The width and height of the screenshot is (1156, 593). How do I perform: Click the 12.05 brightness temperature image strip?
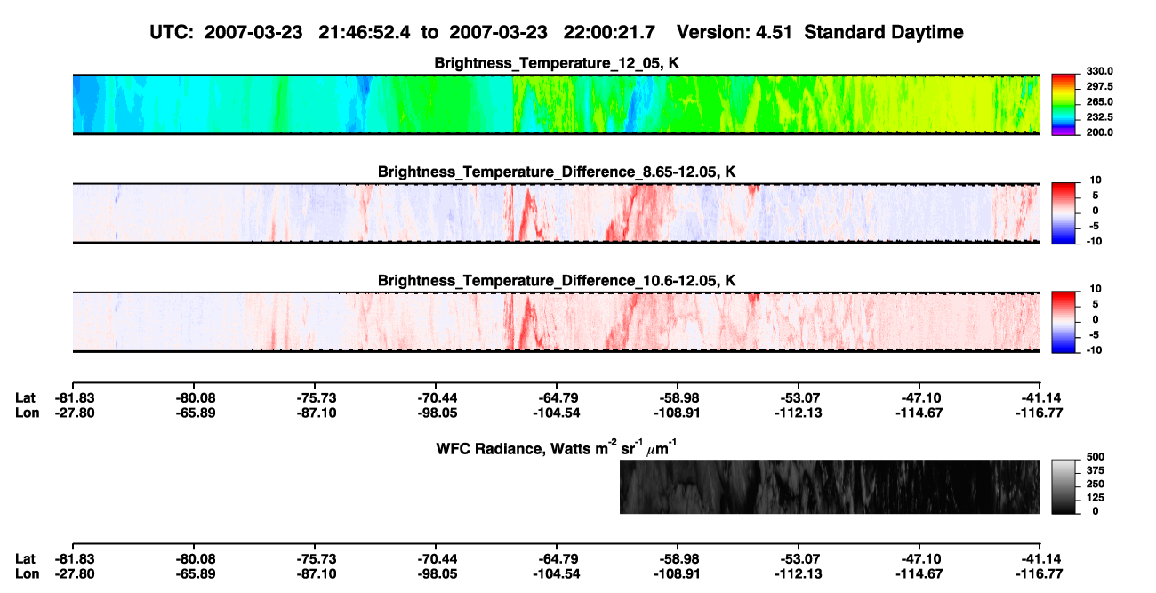point(556,104)
